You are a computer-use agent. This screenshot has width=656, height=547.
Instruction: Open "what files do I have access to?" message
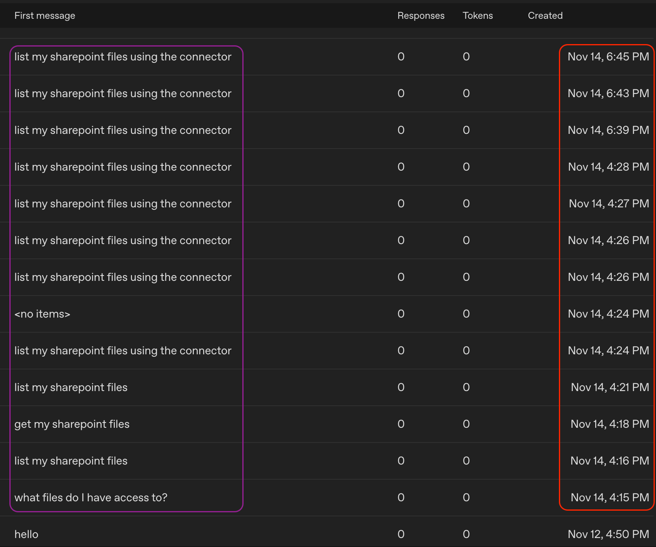(91, 498)
